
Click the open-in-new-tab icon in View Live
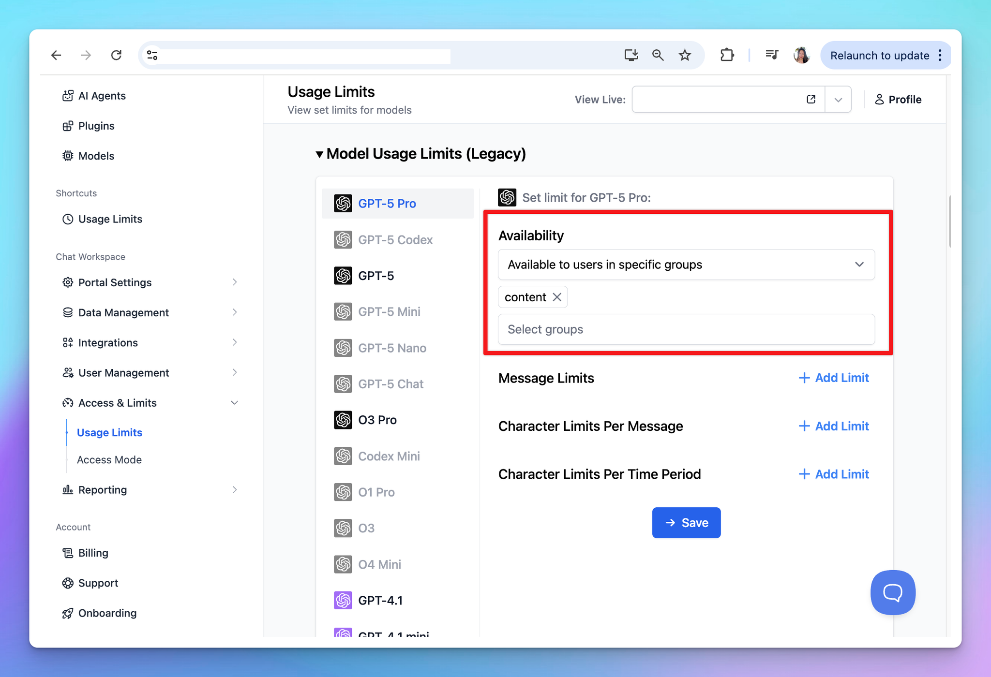811,100
